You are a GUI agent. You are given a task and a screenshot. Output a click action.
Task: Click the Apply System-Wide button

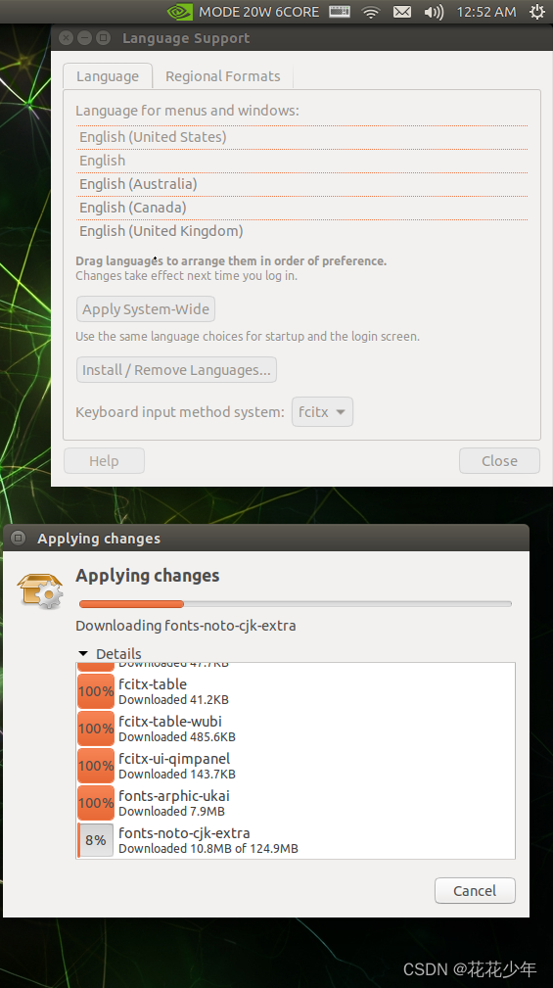[146, 309]
